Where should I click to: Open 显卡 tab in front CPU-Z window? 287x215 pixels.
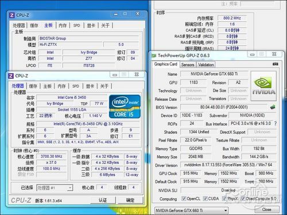tap(90, 86)
